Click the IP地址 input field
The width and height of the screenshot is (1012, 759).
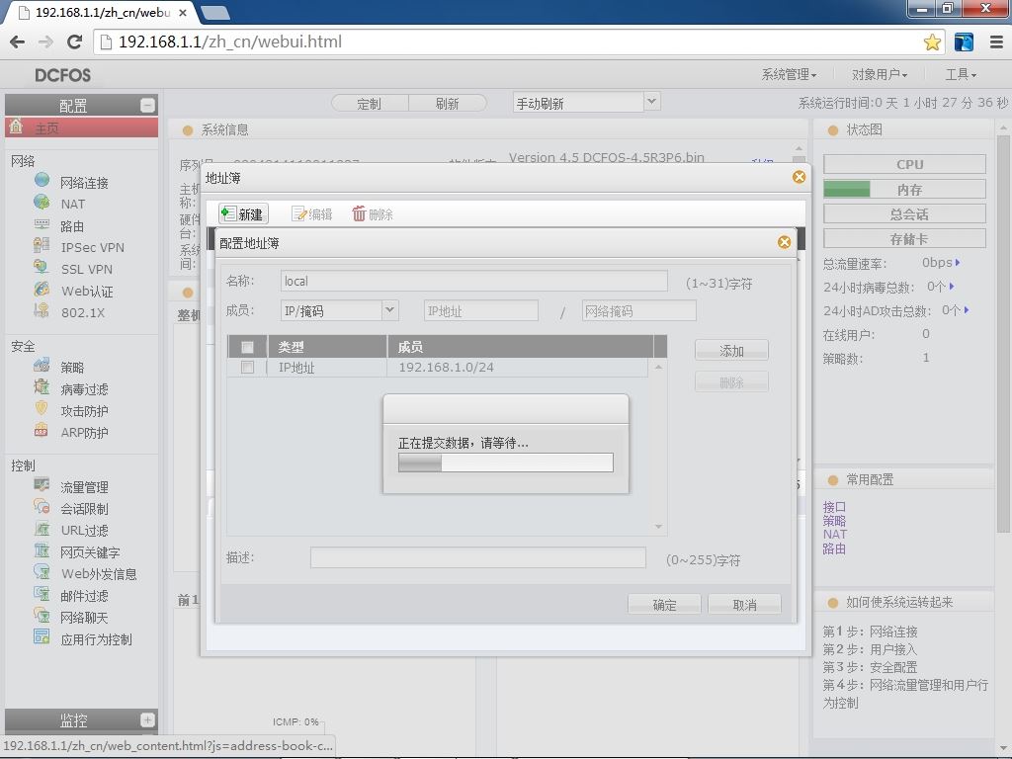481,311
